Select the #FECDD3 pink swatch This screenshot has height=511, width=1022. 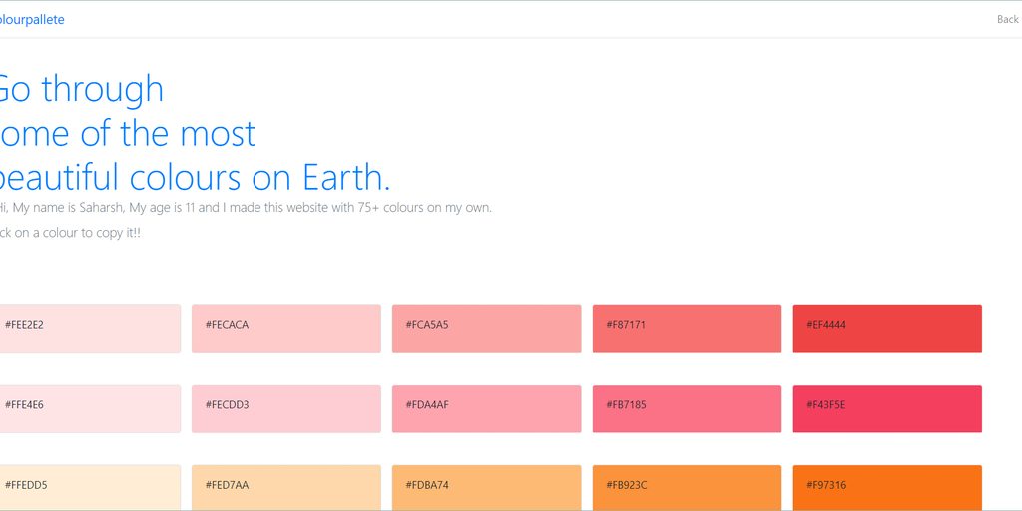286,409
